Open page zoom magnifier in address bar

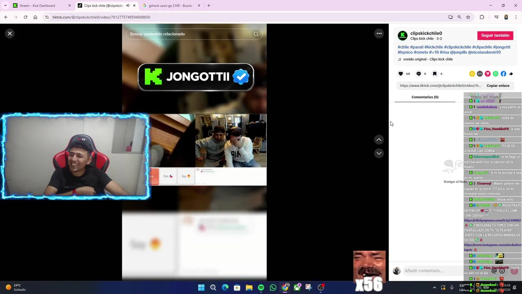tap(459, 17)
